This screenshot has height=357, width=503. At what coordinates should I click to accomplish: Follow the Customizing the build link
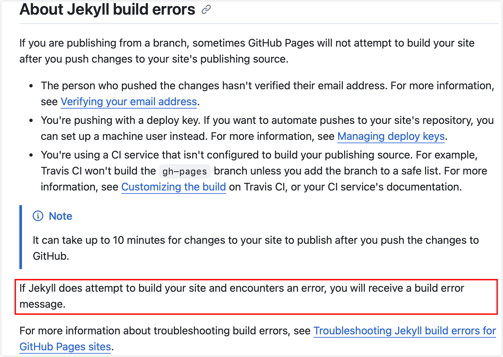click(174, 187)
